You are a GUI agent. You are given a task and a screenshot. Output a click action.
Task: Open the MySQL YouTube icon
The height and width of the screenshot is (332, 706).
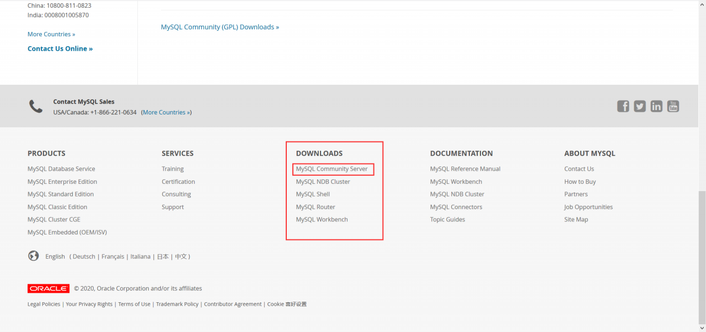click(673, 106)
